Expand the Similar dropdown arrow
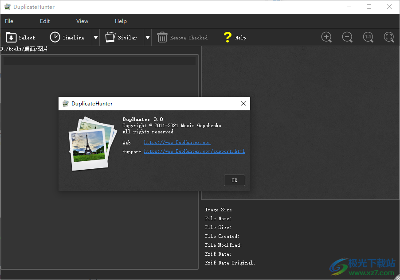 tap(147, 38)
